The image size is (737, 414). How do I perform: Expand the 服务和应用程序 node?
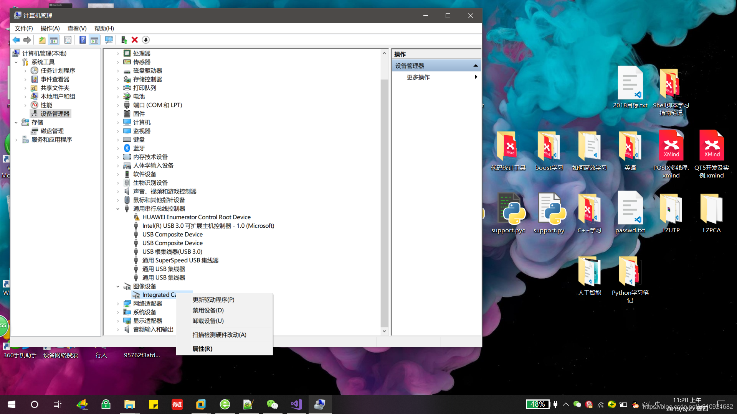(x=16, y=140)
